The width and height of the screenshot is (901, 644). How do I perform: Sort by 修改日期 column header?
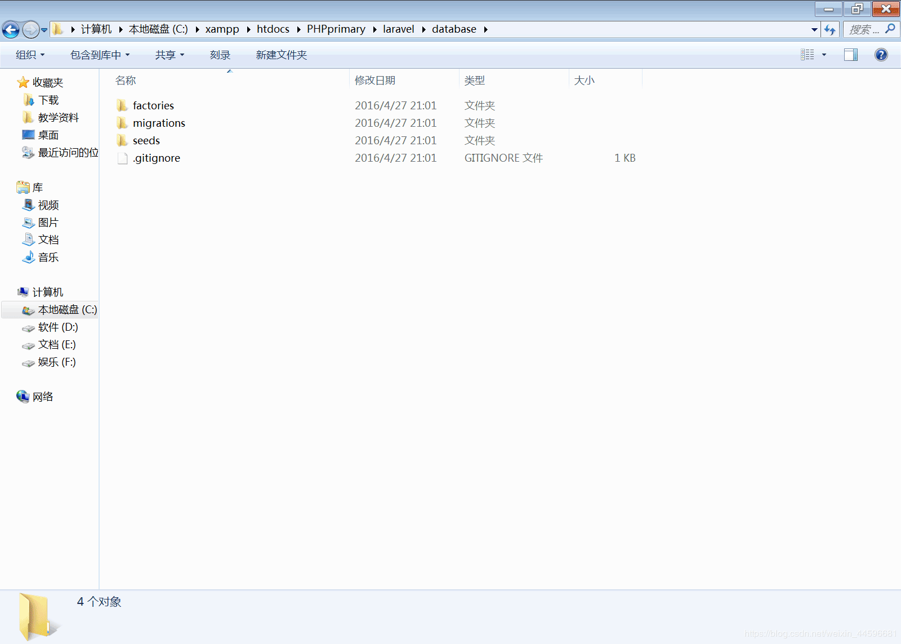(375, 80)
